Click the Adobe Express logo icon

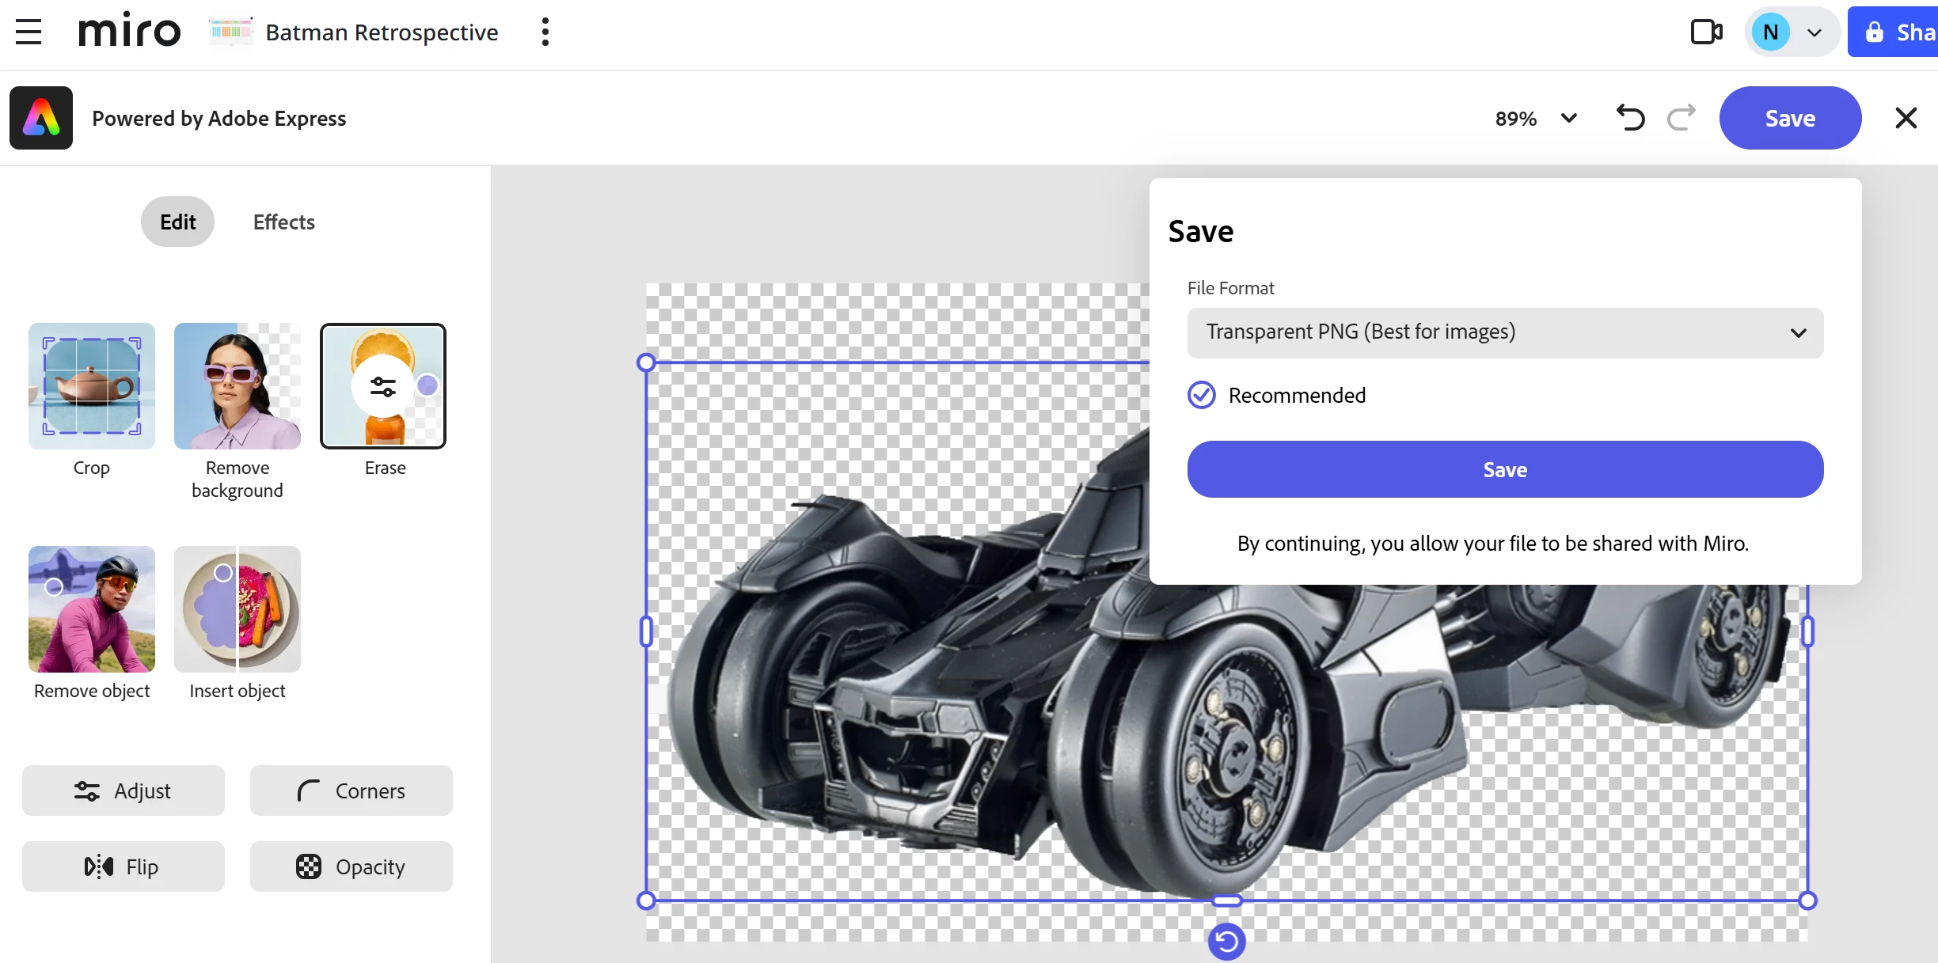coord(41,118)
